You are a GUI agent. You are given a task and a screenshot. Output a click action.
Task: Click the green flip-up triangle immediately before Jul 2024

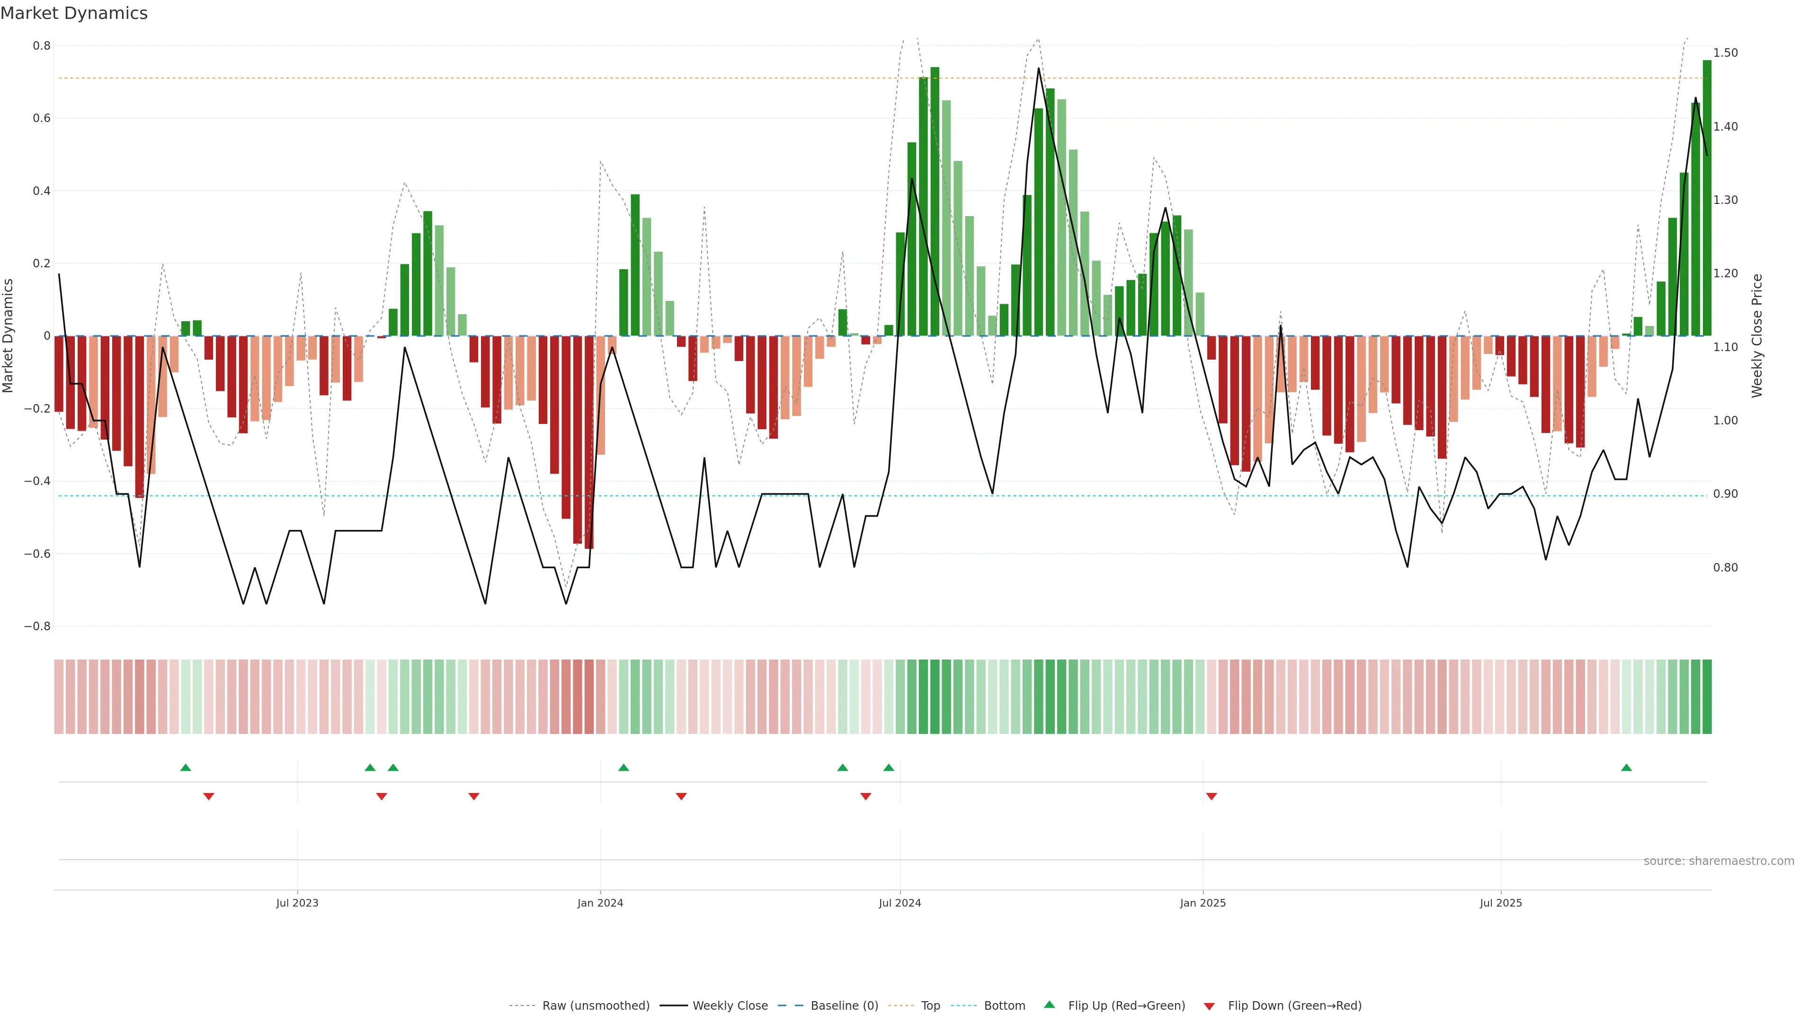click(x=889, y=767)
